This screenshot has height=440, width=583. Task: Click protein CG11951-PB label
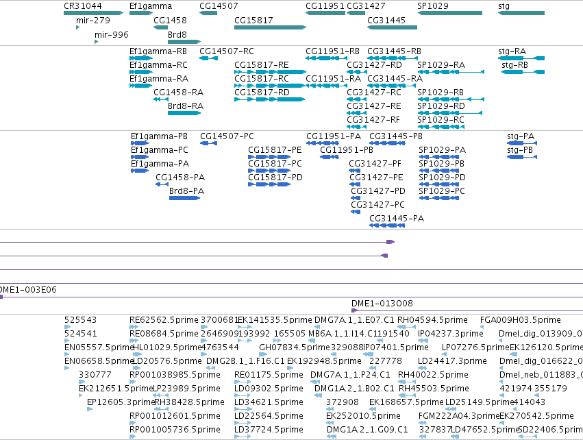[347, 149]
